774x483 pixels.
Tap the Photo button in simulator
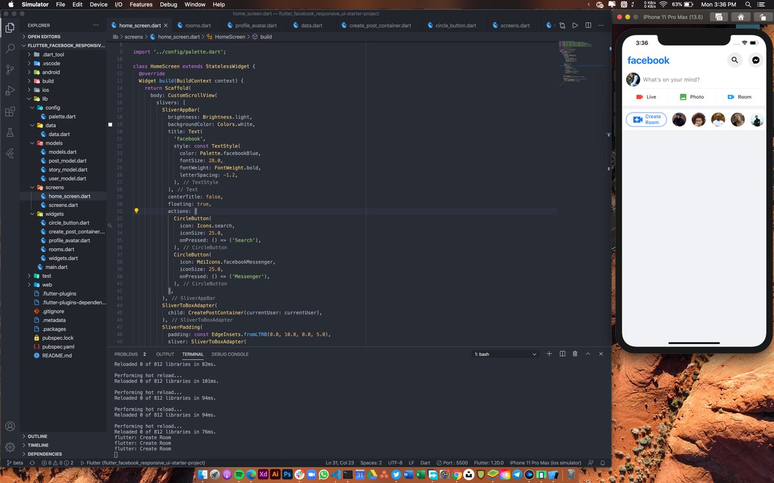(x=692, y=97)
